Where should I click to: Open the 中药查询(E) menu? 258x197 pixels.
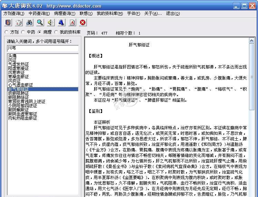[39, 13]
